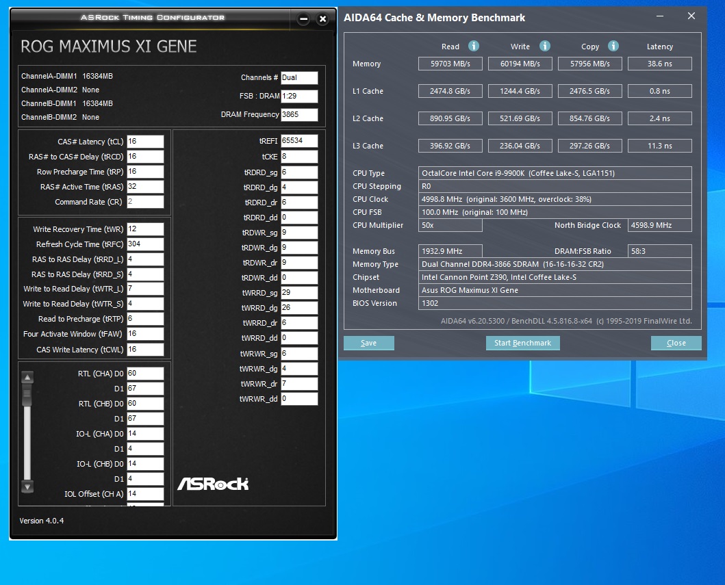The height and width of the screenshot is (585, 725).
Task: Minimize the AIDA64 benchmark window
Action: coord(660,16)
